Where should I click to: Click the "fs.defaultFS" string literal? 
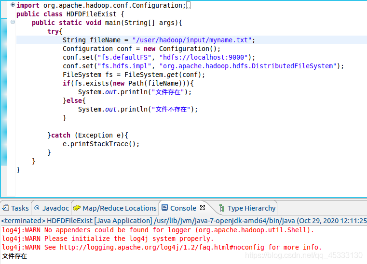(124, 57)
